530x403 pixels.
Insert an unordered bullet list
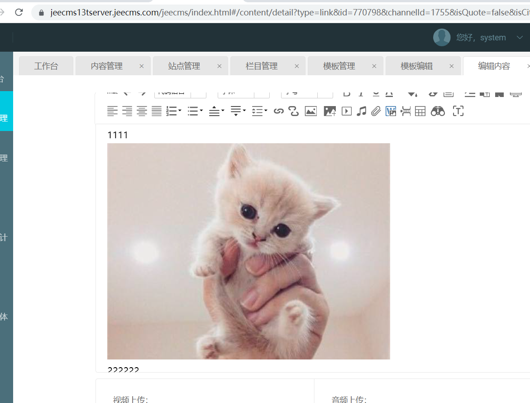tap(193, 111)
